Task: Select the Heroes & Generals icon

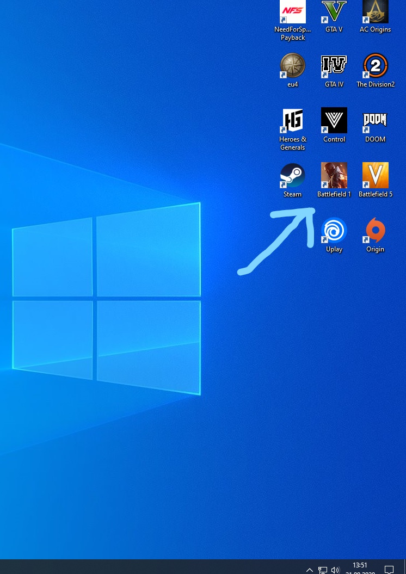Action: click(292, 120)
